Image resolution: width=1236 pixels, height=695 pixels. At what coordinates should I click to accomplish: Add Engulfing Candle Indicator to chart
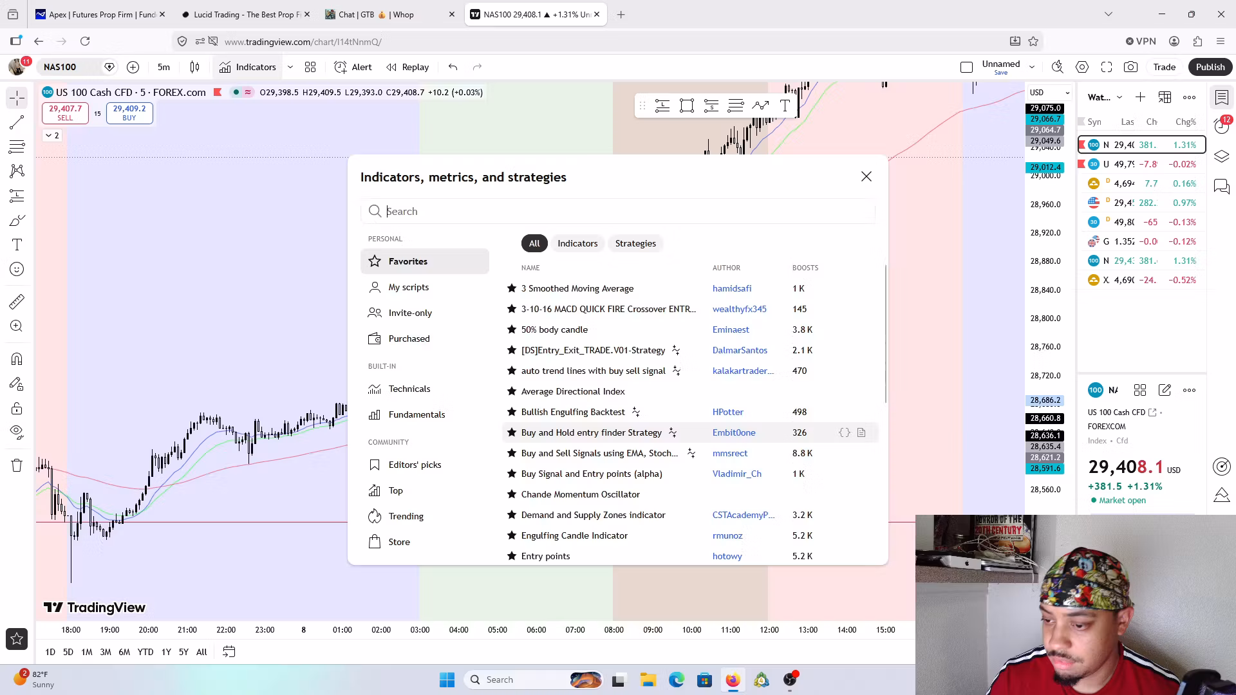click(x=574, y=535)
